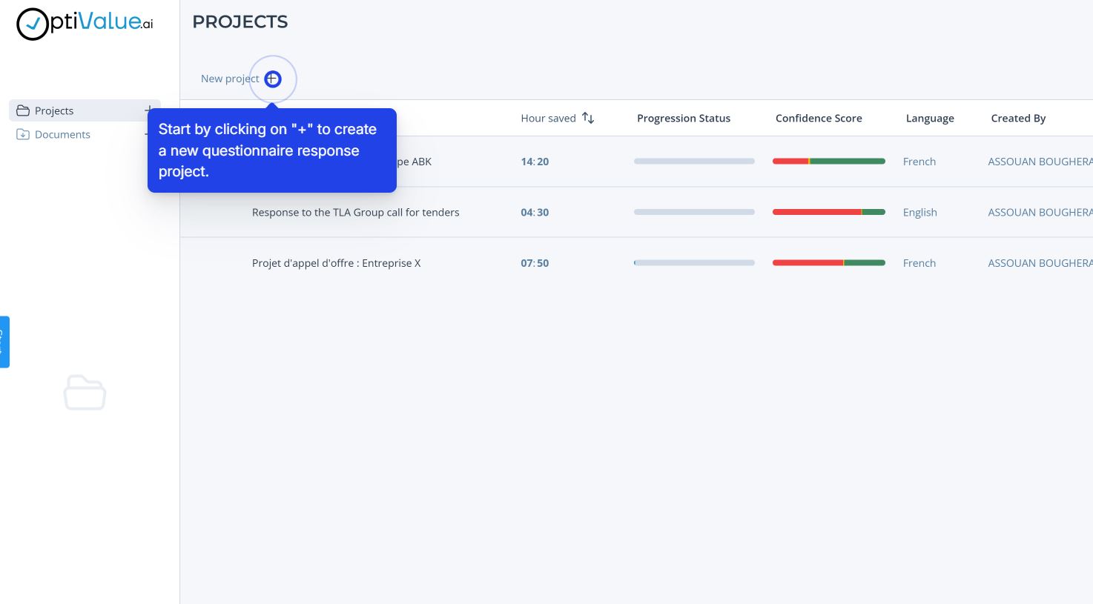Click the New project label

(x=230, y=79)
